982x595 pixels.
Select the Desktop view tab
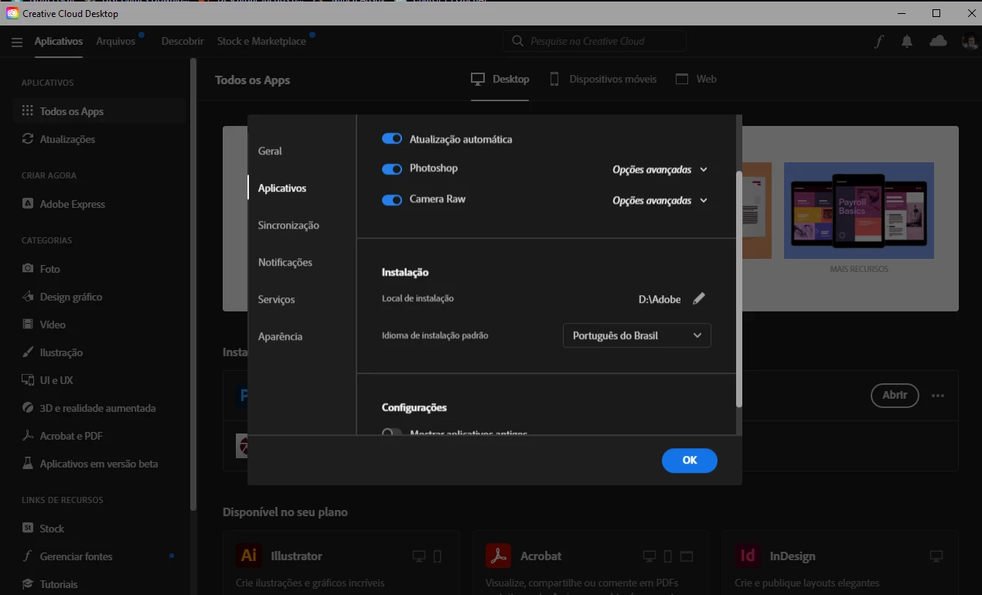coord(500,79)
